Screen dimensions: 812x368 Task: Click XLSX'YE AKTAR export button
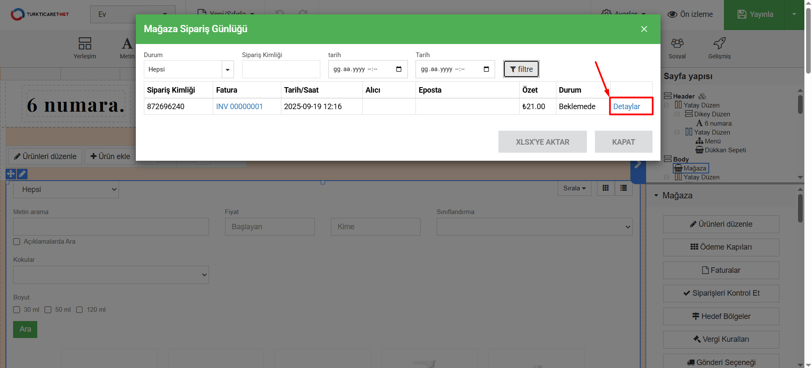click(542, 142)
